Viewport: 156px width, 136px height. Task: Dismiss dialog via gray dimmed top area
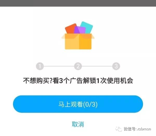pyautogui.click(x=78, y=3)
